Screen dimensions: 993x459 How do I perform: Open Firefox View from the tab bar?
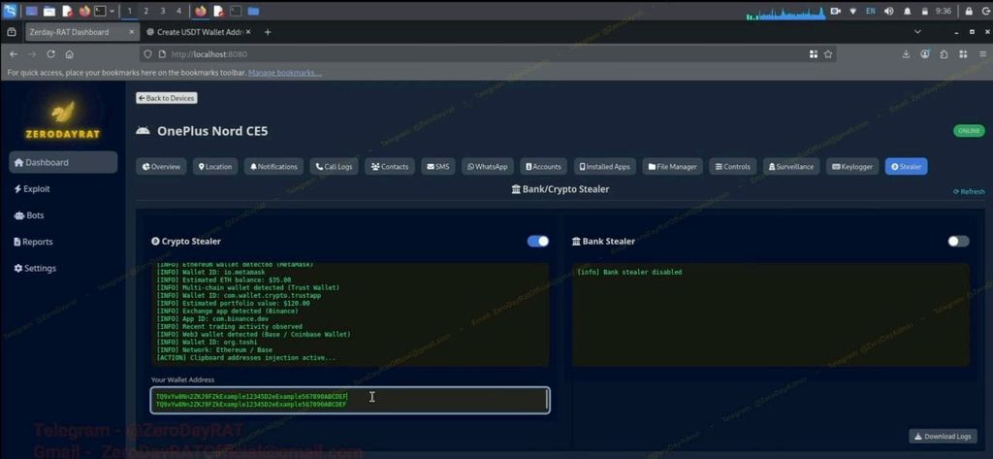click(x=11, y=32)
